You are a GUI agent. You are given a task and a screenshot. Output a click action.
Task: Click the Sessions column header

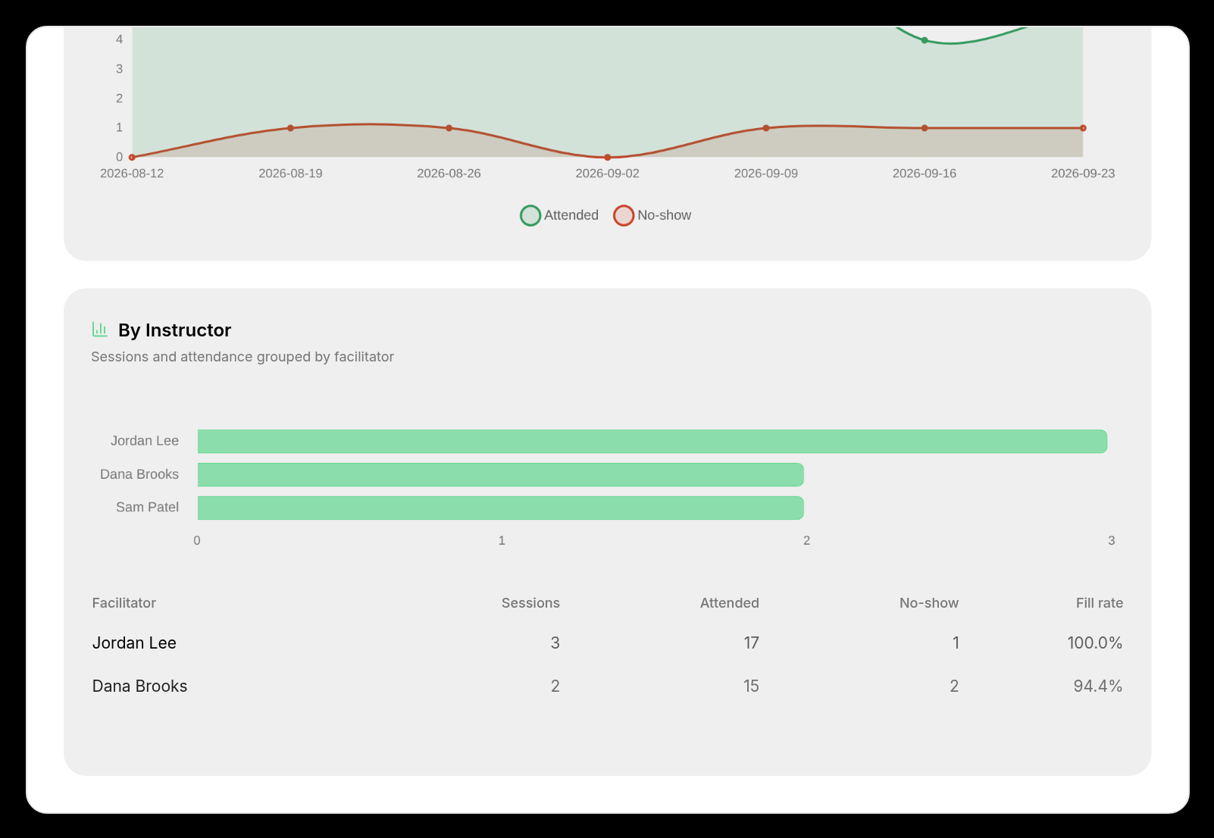click(x=530, y=603)
